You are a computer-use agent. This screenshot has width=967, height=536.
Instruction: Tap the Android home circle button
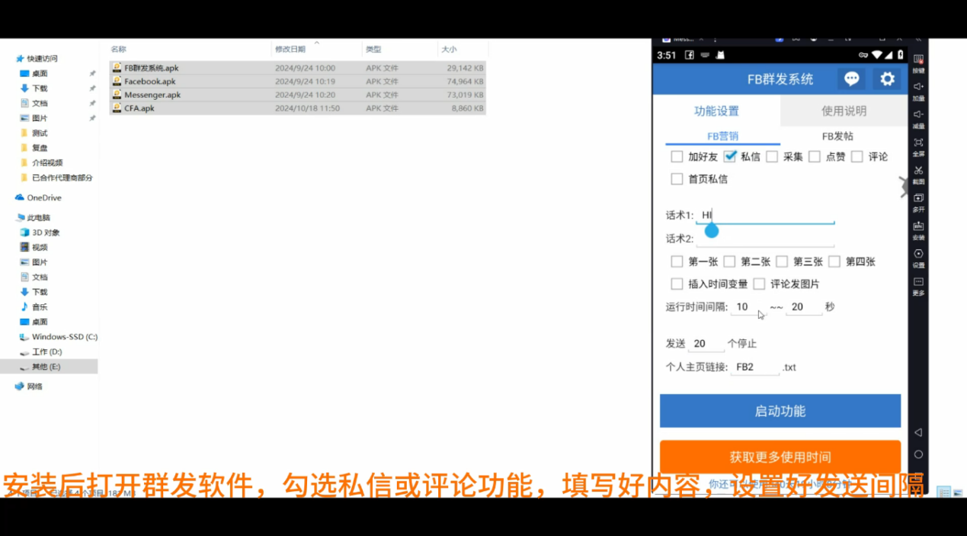click(918, 454)
